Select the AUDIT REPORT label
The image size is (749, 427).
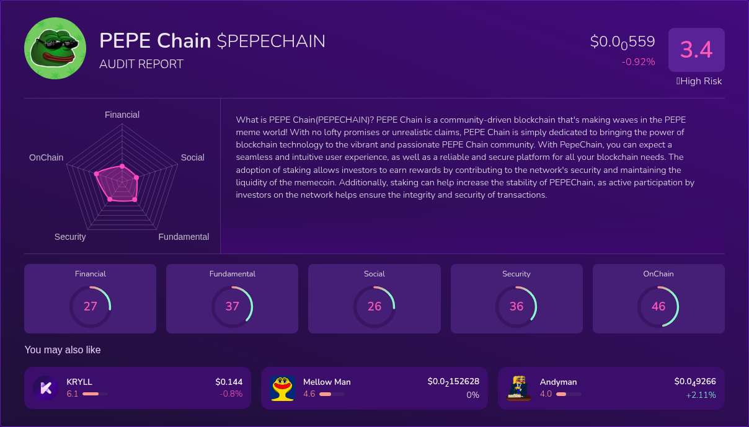[x=141, y=64]
